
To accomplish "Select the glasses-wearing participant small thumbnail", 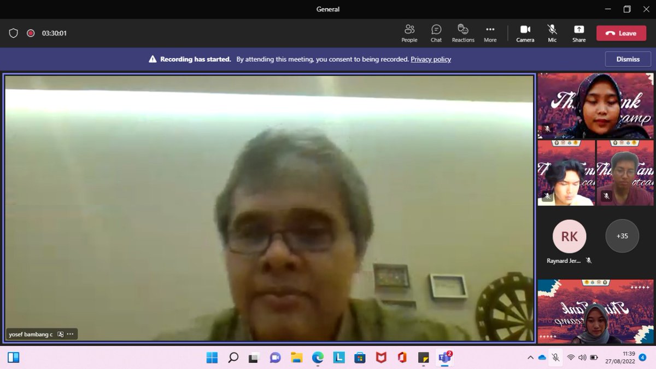I will click(x=625, y=173).
